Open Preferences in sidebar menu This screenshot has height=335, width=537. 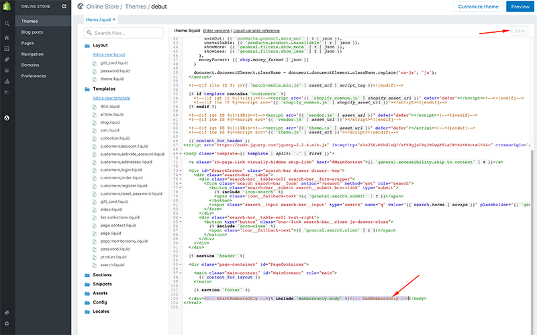point(34,76)
